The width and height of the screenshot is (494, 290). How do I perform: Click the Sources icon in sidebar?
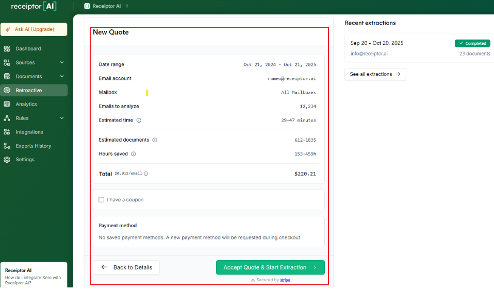coord(7,62)
